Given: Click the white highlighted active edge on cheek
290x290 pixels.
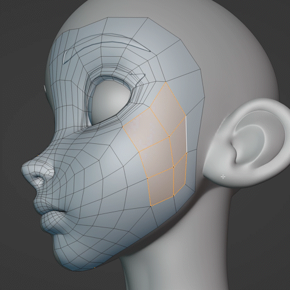Looking at the screenshot, I should [186, 135].
